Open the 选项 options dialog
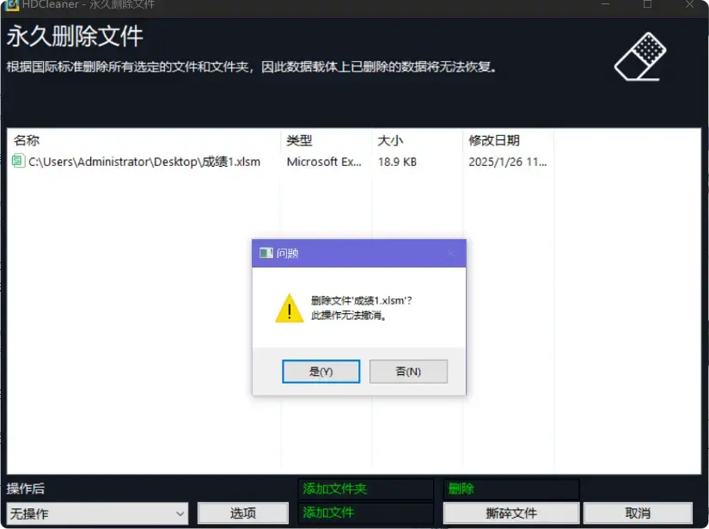Screen dimensions: 709x529 click(x=243, y=512)
